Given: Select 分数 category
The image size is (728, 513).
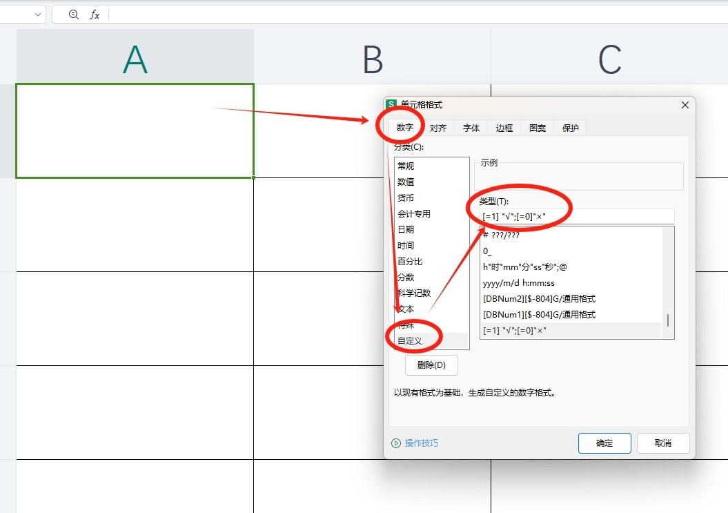Looking at the screenshot, I should tap(431, 277).
